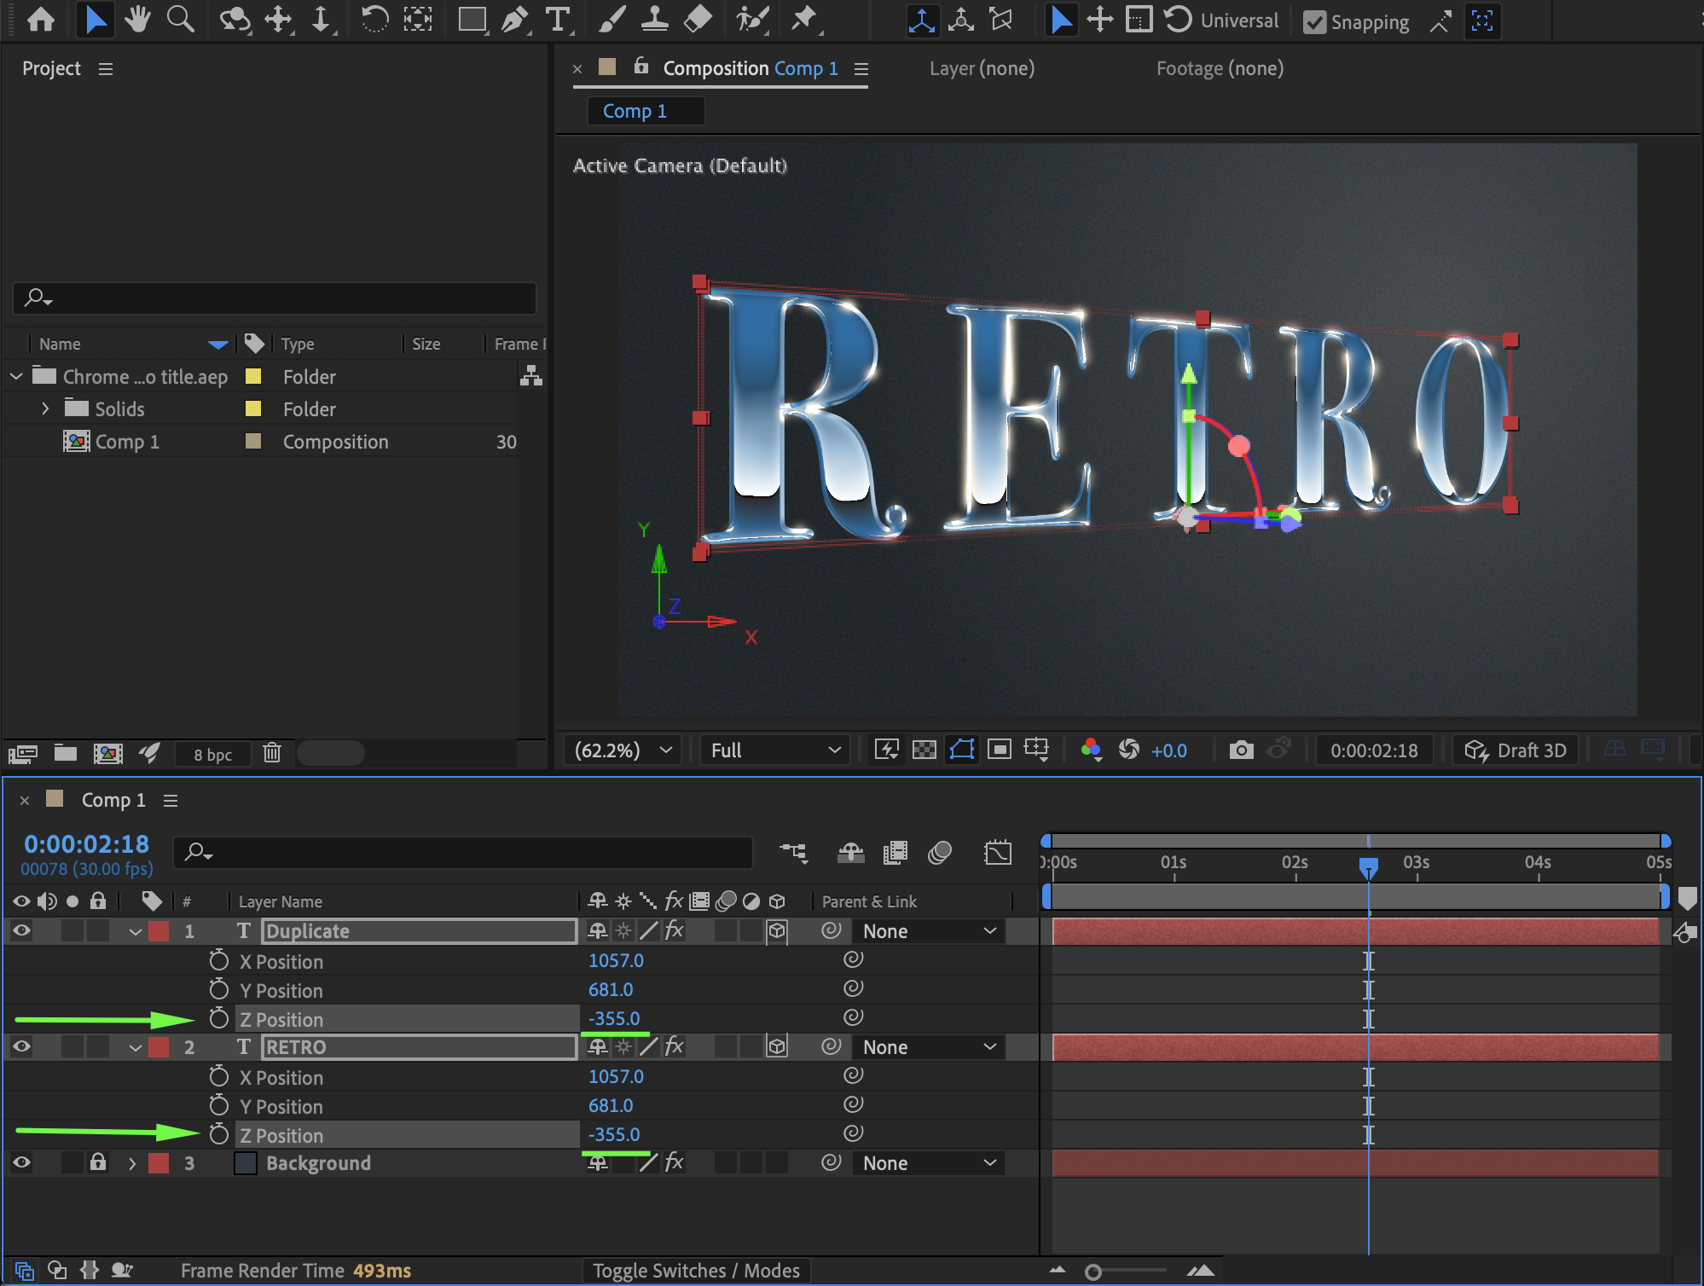This screenshot has width=1704, height=1286.
Task: Click the Take Snapshot camera icon
Action: tap(1241, 750)
